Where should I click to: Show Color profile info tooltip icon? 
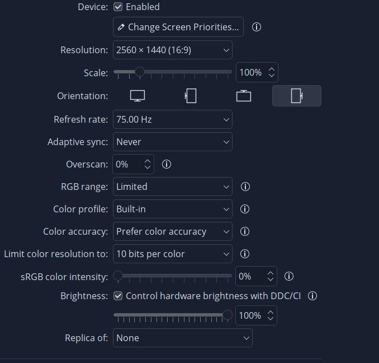pos(244,209)
